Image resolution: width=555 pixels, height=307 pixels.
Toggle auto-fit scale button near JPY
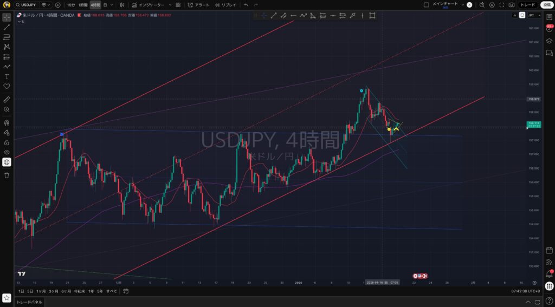pyautogui.click(x=522, y=15)
